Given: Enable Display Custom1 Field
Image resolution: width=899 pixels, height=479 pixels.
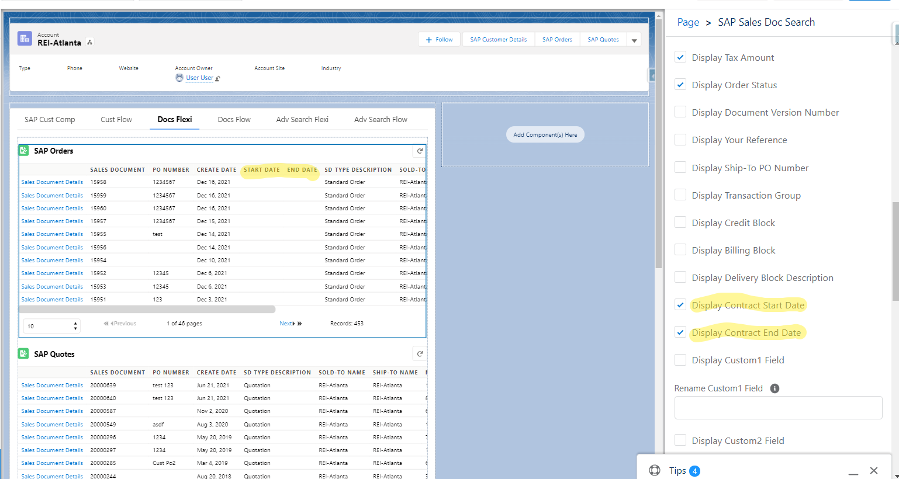Looking at the screenshot, I should [x=680, y=360].
